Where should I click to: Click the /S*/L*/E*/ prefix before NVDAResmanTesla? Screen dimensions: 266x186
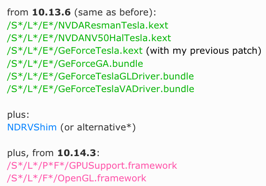(32, 26)
